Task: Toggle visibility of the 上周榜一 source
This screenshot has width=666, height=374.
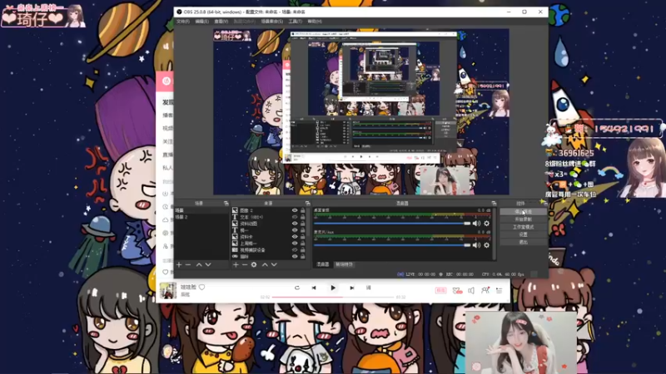Action: click(295, 244)
